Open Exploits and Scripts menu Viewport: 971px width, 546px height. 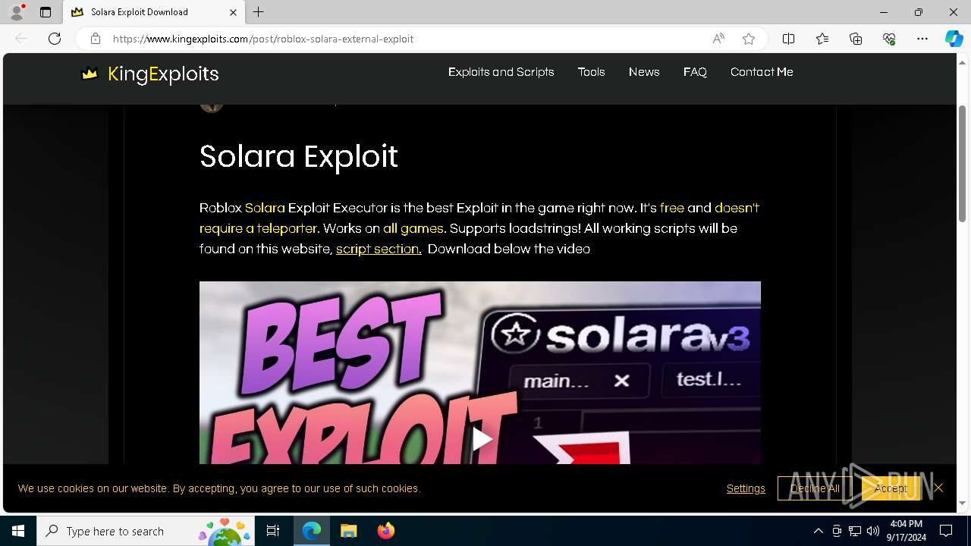[x=501, y=72]
